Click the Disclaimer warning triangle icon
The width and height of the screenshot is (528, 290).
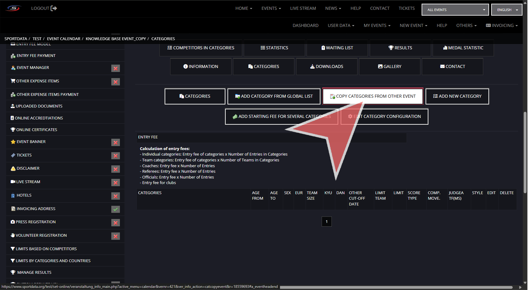click(13, 168)
